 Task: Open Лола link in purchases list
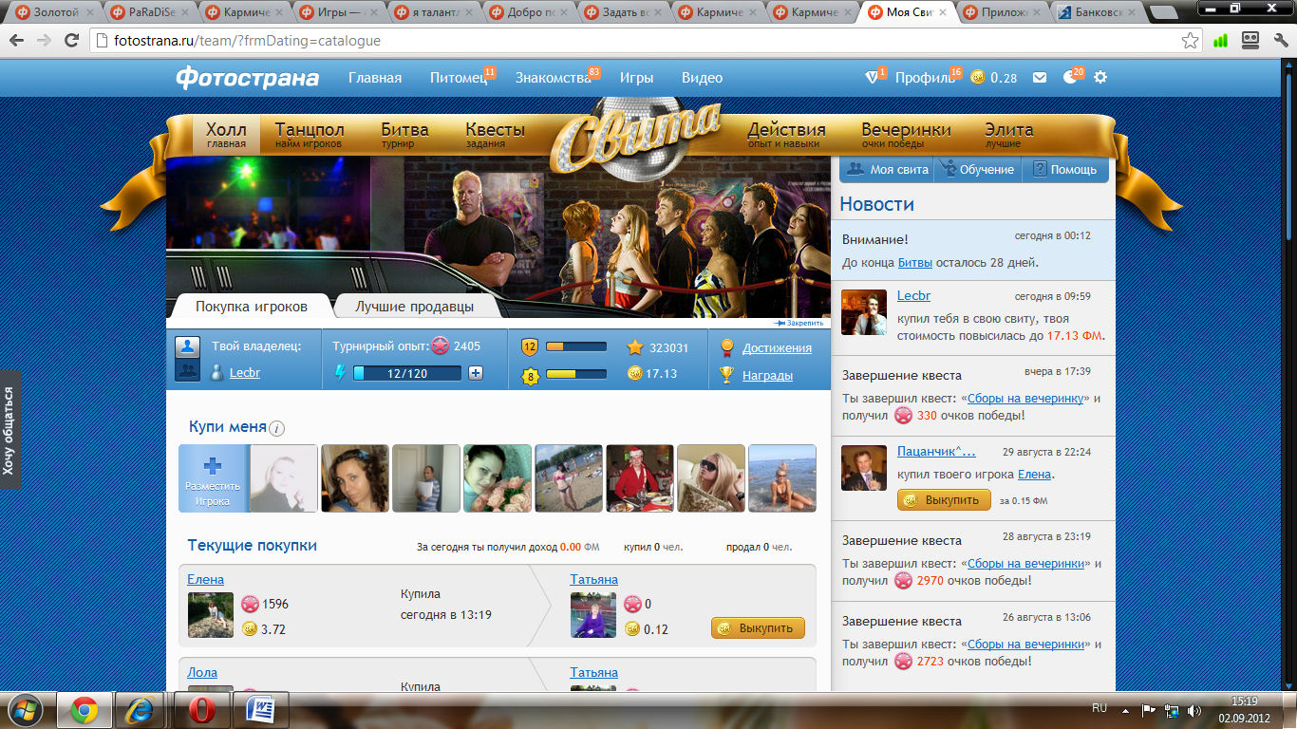tap(202, 672)
